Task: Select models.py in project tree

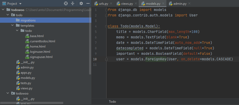Action: click(28, 78)
